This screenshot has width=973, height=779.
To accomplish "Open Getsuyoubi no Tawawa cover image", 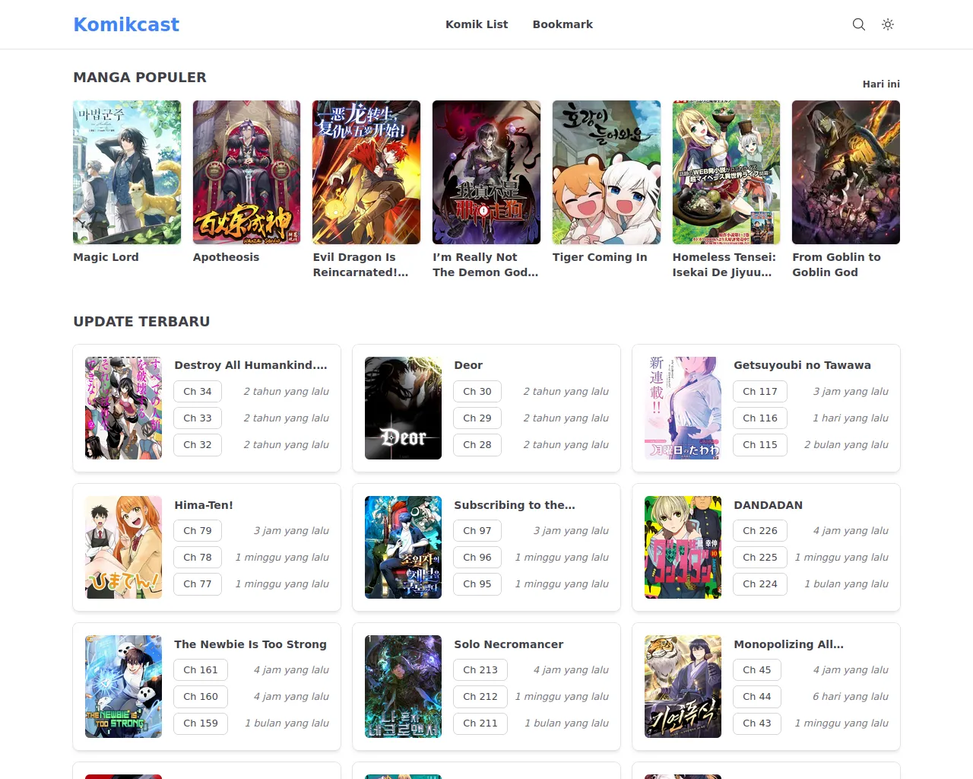I will tap(683, 409).
